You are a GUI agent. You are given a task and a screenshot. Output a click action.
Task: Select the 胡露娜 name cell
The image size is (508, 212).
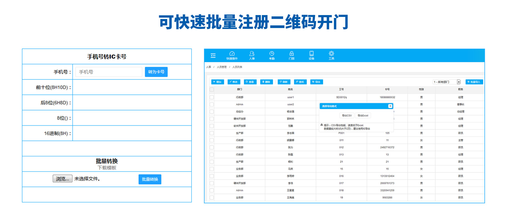click(x=291, y=140)
